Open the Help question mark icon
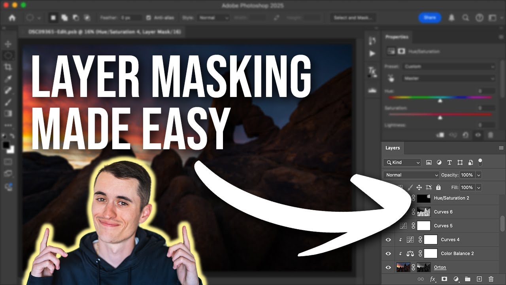The width and height of the screenshot is (506, 285). (x=480, y=18)
